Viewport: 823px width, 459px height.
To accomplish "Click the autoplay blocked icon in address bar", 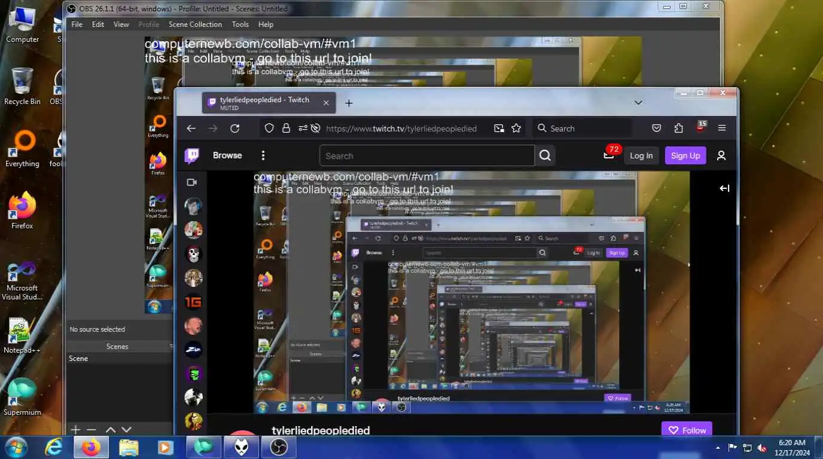I will coord(316,128).
